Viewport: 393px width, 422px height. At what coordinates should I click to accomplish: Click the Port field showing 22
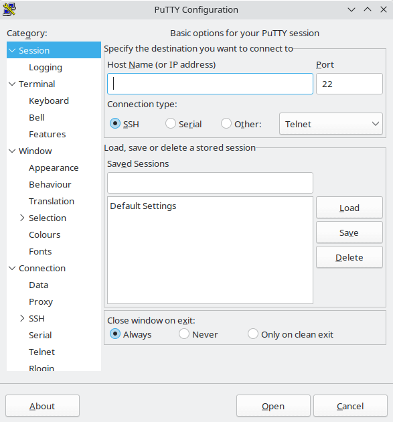pos(349,84)
